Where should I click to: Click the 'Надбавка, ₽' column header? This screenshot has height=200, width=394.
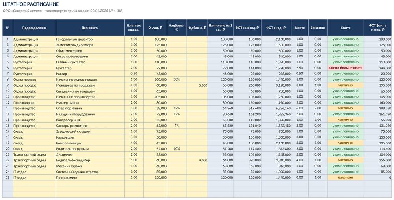[197, 28]
